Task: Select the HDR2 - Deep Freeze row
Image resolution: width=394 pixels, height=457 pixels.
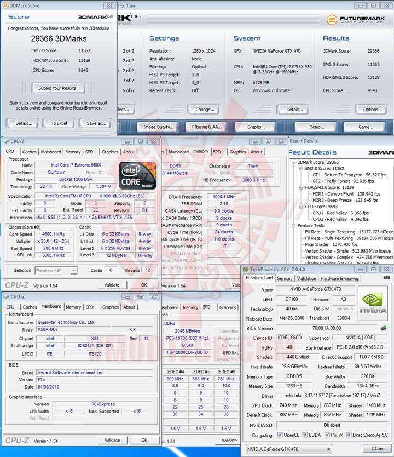Action: click(x=345, y=200)
